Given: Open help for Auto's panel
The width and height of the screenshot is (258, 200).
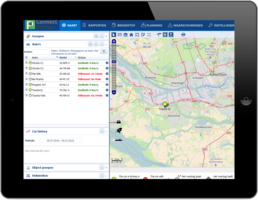Looking at the screenshot, I should pyautogui.click(x=102, y=44).
